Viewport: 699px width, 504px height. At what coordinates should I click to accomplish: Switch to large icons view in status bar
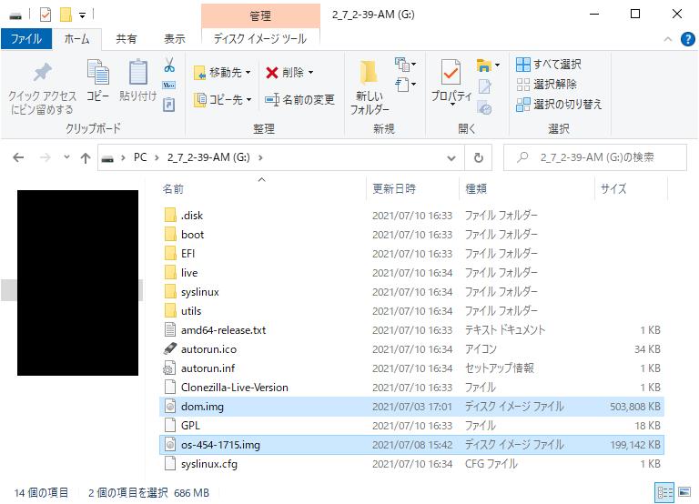point(684,492)
